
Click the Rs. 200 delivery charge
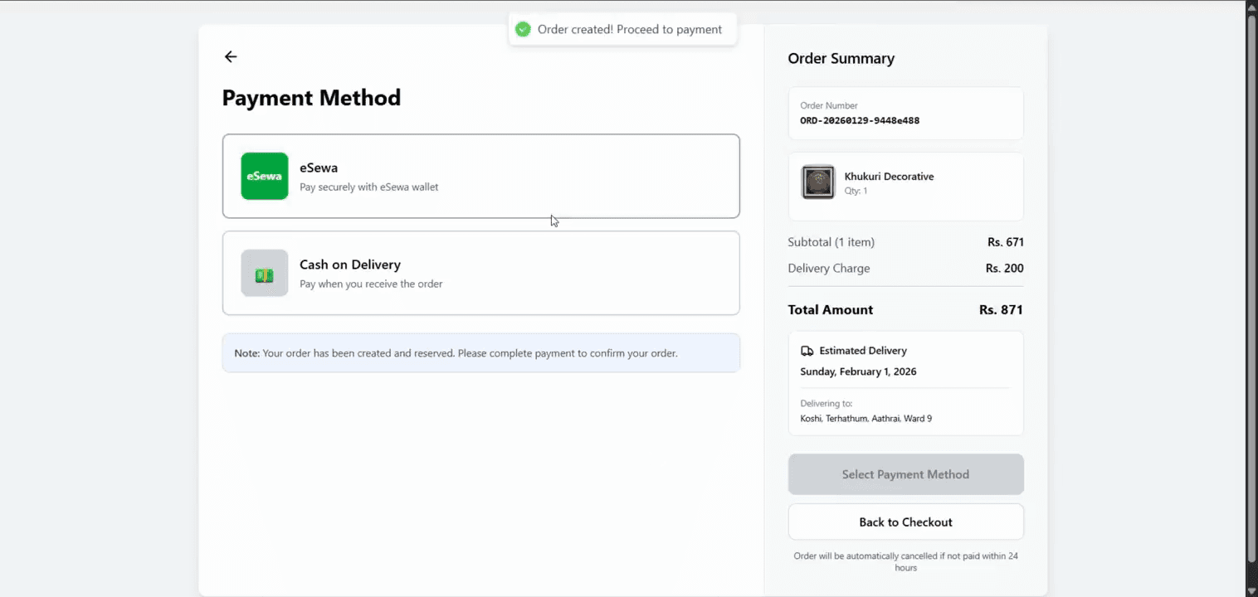[x=1004, y=269]
